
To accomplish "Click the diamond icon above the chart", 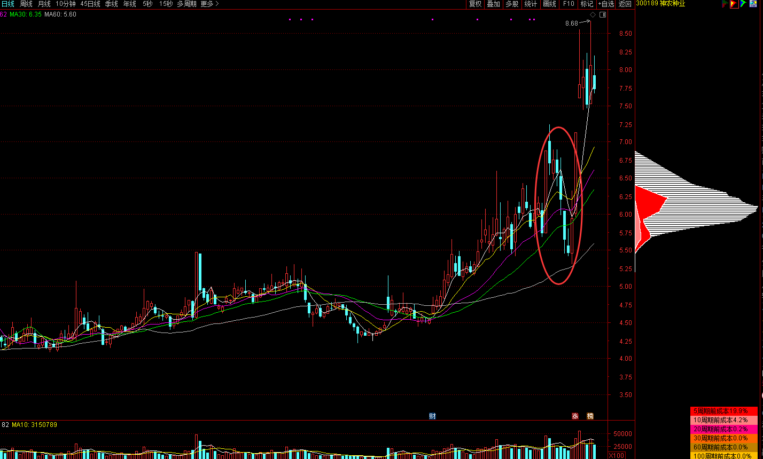I will click(592, 14).
